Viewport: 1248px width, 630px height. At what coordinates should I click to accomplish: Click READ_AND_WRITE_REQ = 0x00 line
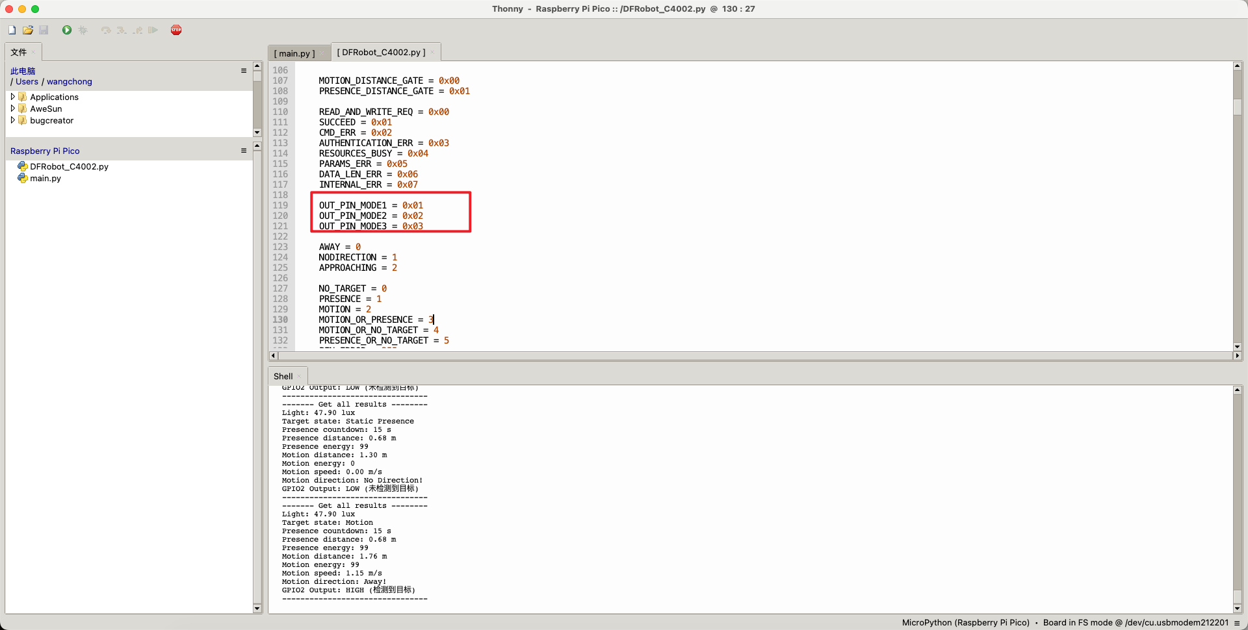pyautogui.click(x=383, y=112)
